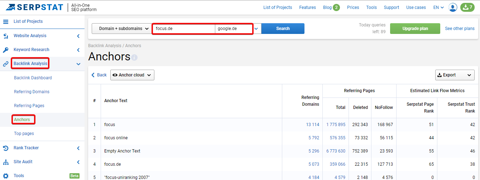Open Use cases in top navigation
Viewport: 480px width, 180px height.
coord(416,7)
